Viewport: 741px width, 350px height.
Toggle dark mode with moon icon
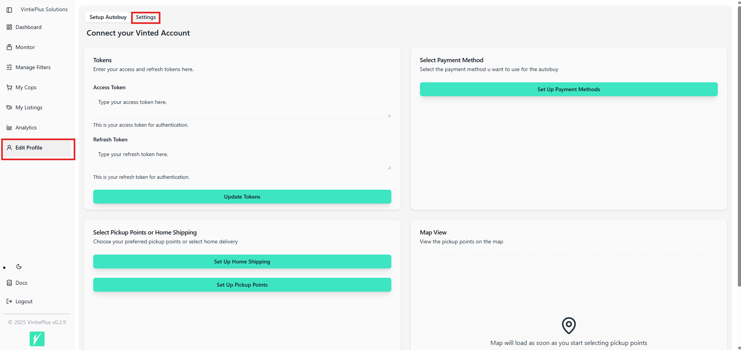(x=19, y=267)
